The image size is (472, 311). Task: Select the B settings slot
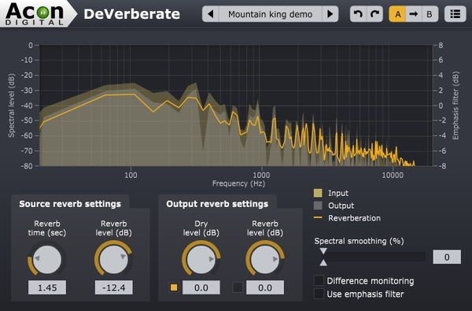pos(430,14)
